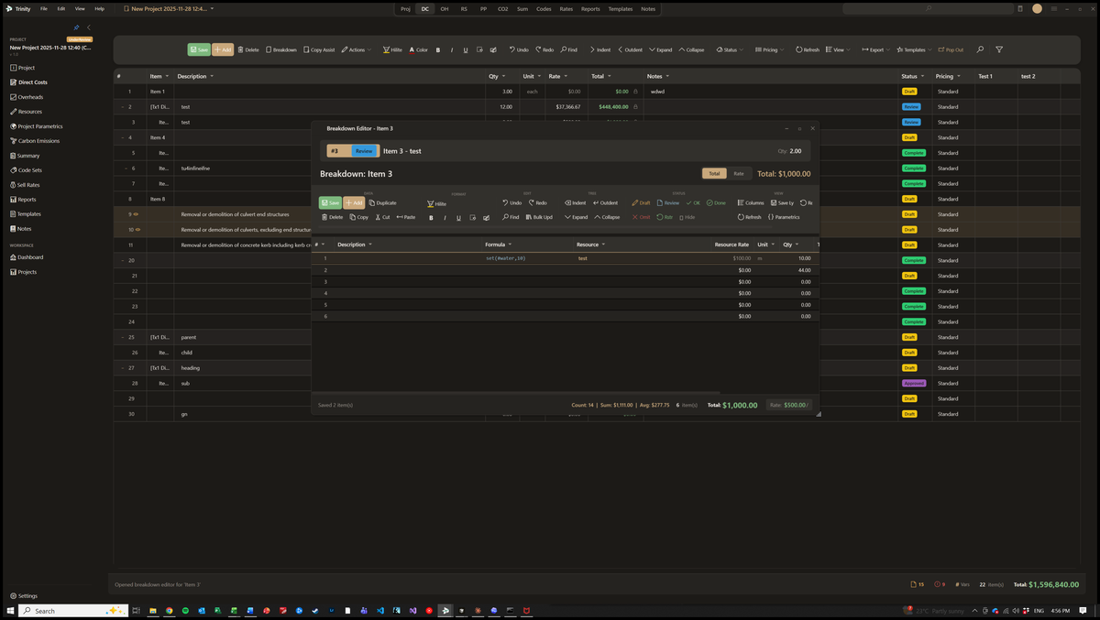
Task: Click the Add button in main toolbar
Action: tap(223, 49)
